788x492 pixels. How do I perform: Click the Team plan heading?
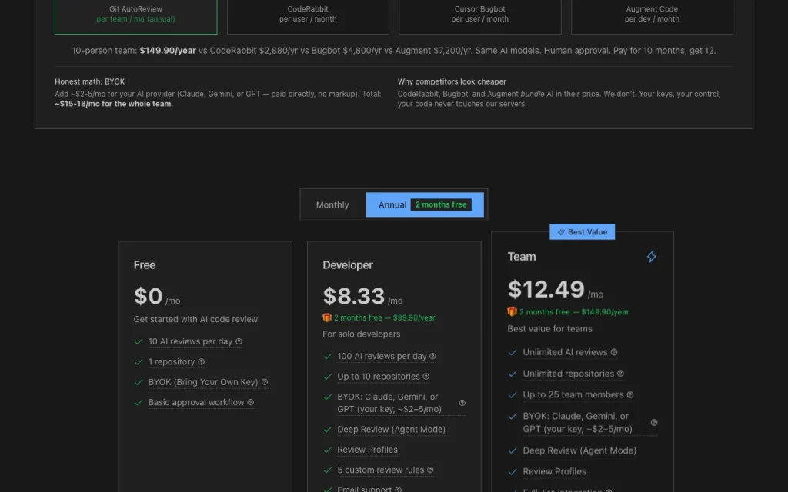point(522,257)
